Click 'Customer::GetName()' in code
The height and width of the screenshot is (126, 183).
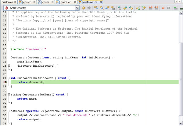tap(38, 94)
